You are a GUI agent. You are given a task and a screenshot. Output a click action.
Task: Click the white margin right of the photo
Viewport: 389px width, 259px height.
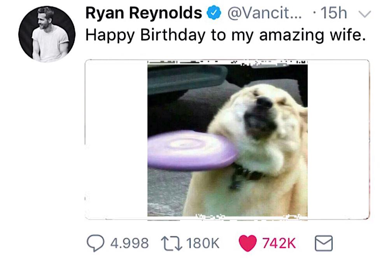pos(338,140)
